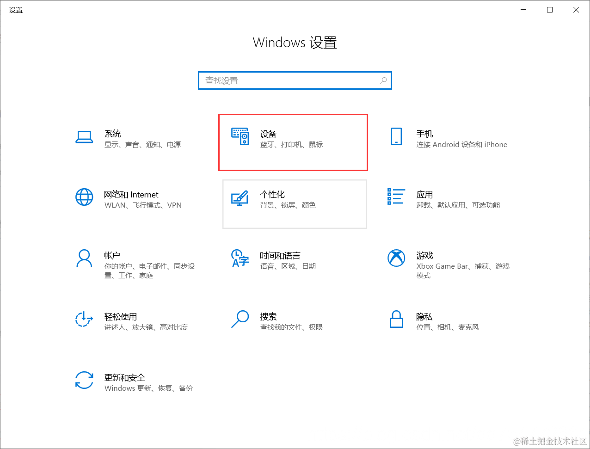Click the text 显示、声音、通知、电源
This screenshot has width=590, height=449.
click(x=142, y=145)
